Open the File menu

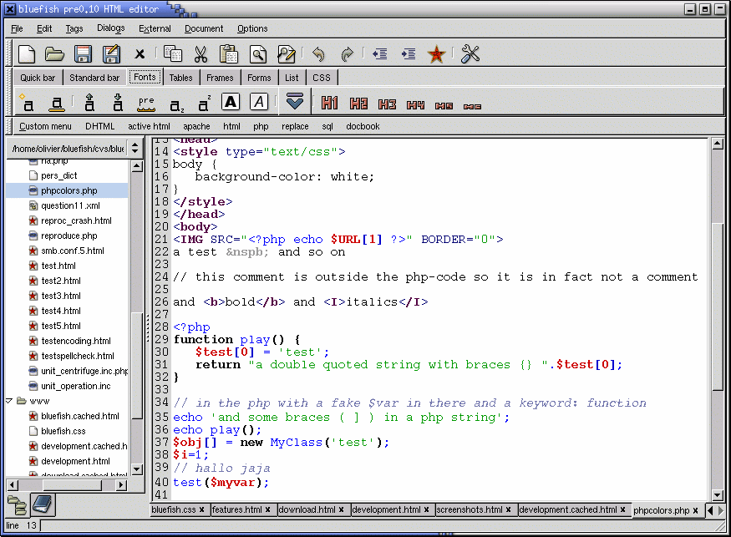(x=17, y=28)
